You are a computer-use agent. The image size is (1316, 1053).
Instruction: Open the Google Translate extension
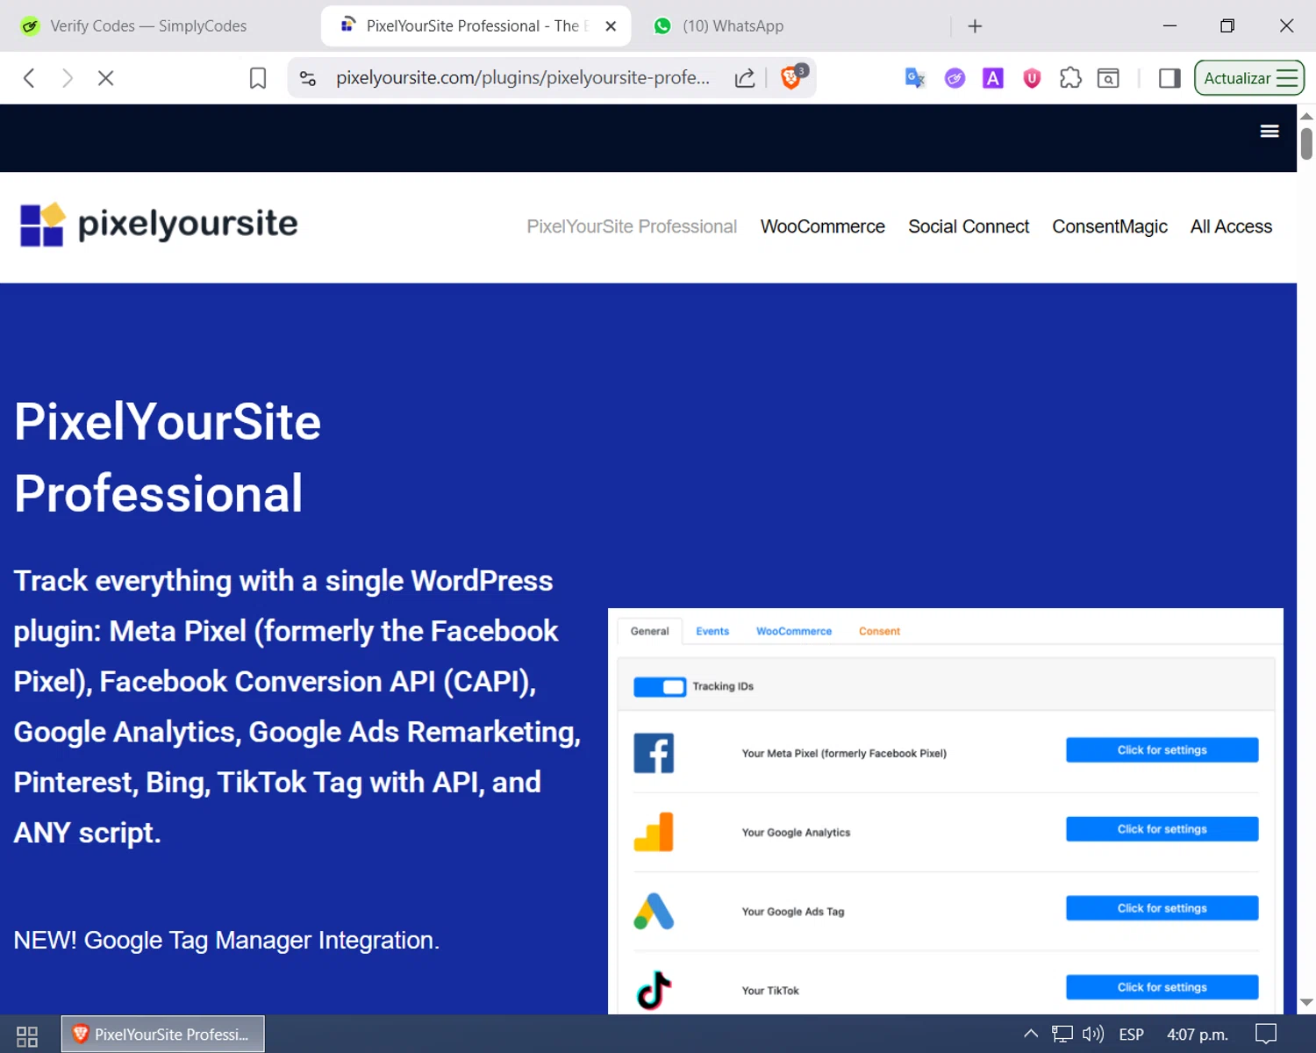pyautogui.click(x=915, y=78)
